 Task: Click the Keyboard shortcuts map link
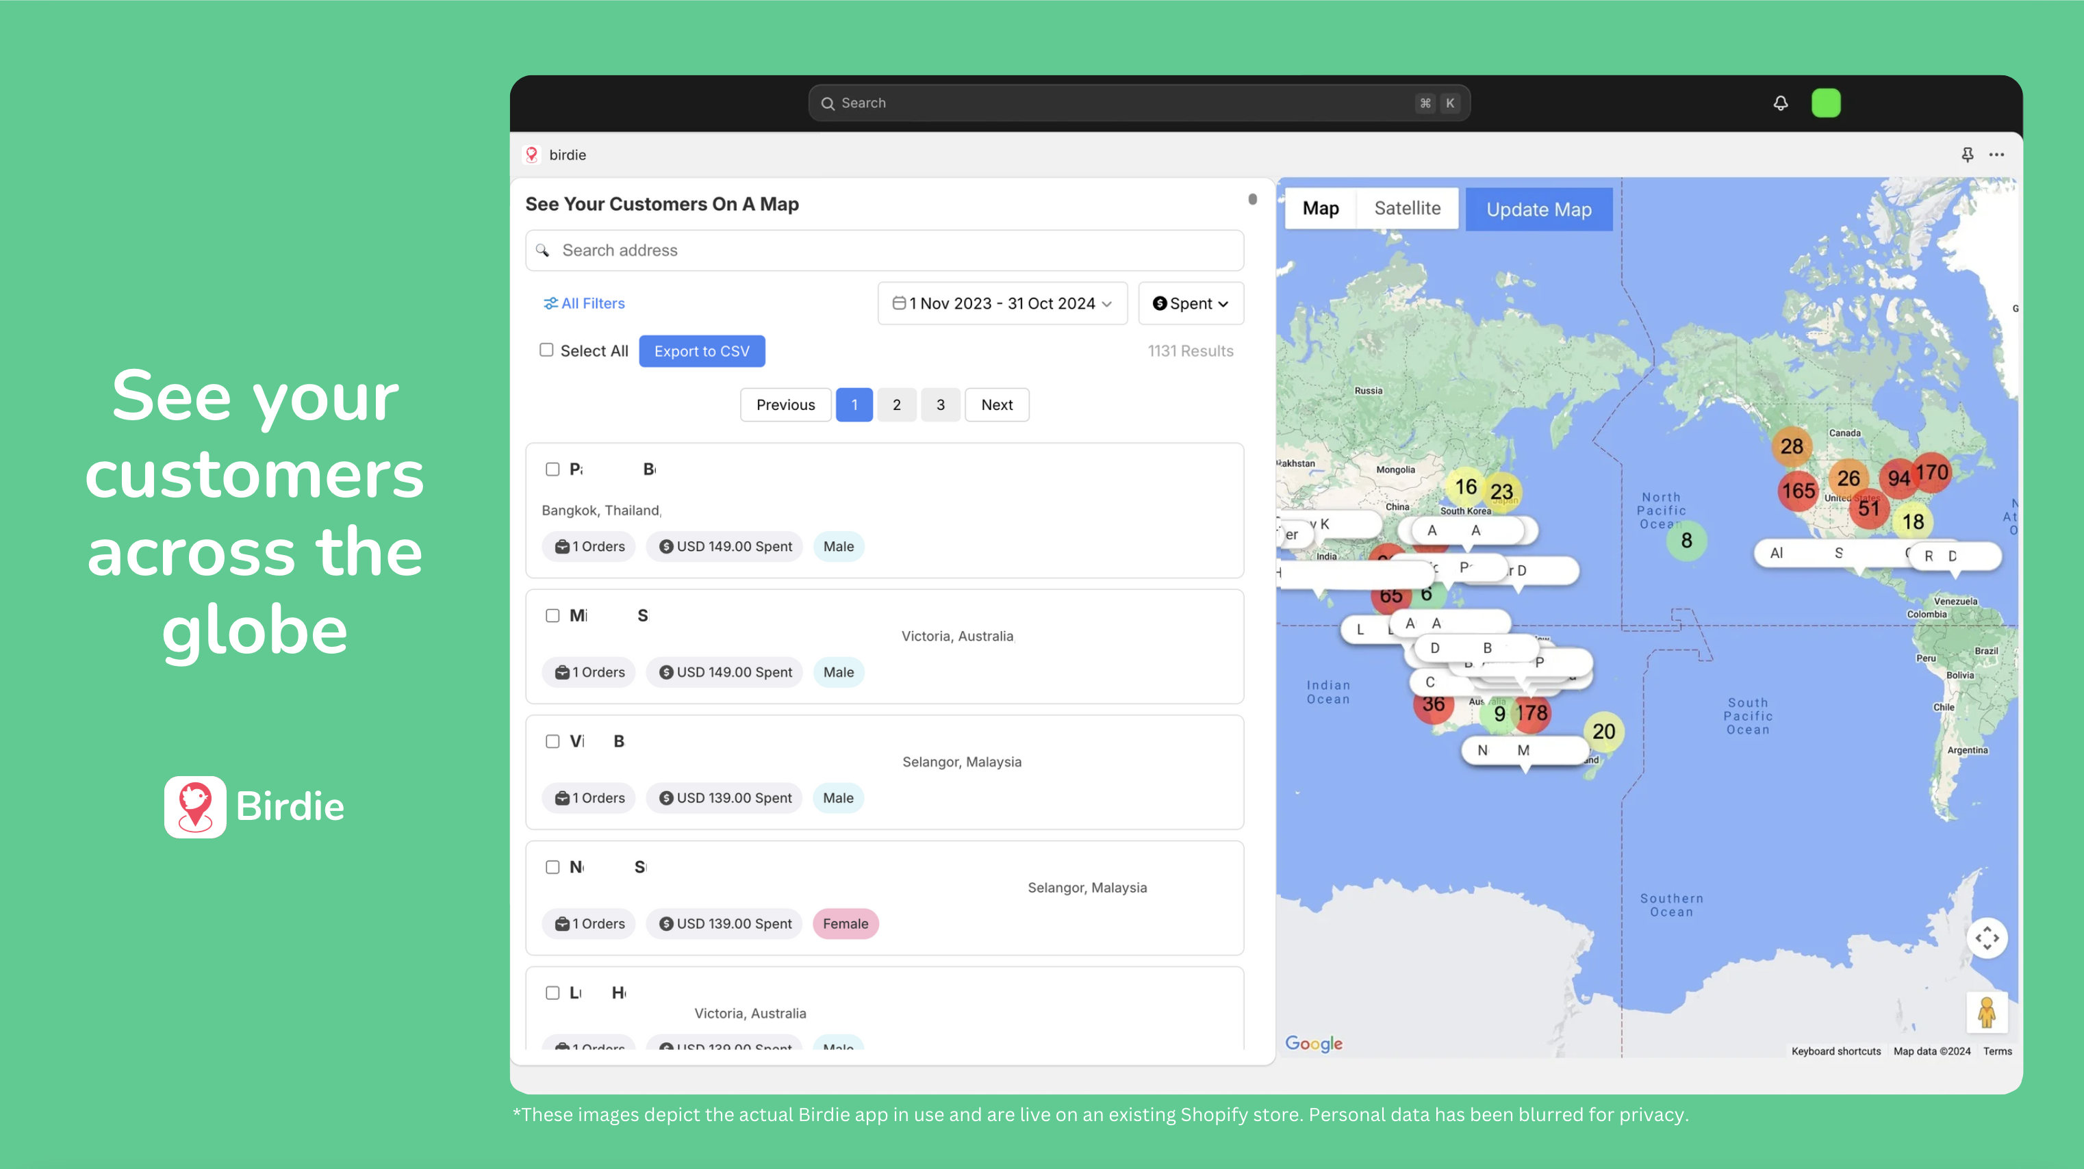point(1835,1051)
